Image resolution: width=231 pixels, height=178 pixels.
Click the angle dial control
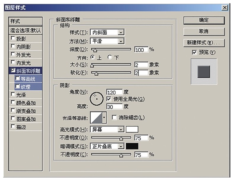click(97, 99)
